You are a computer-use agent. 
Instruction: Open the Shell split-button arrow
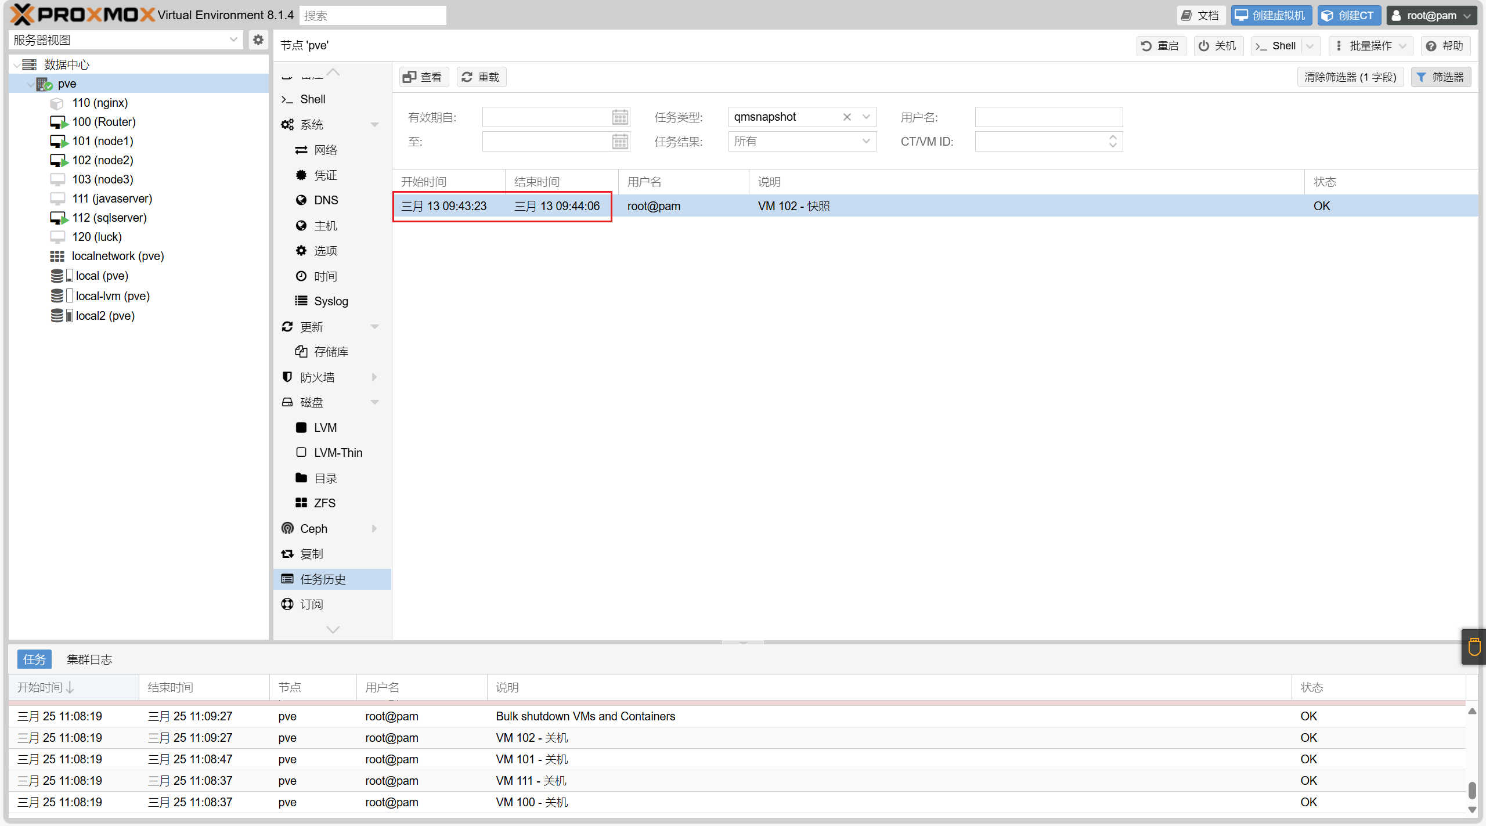[1310, 46]
